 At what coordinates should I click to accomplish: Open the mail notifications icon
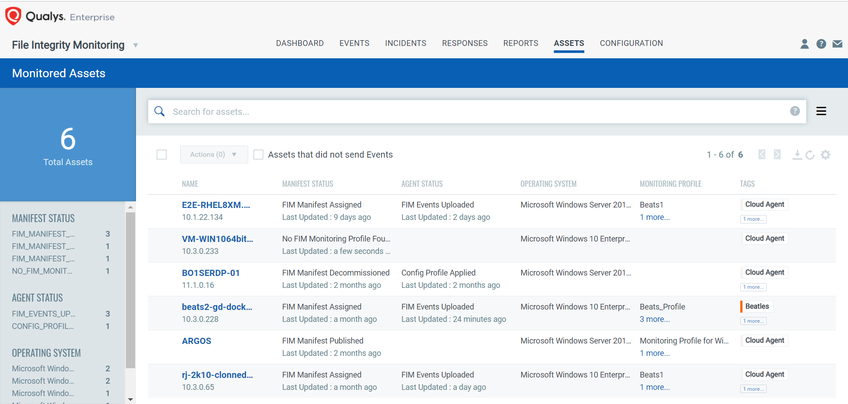[837, 44]
